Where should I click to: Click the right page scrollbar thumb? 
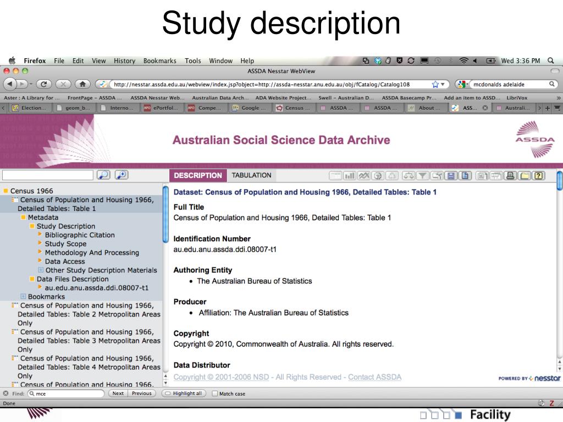(x=559, y=181)
